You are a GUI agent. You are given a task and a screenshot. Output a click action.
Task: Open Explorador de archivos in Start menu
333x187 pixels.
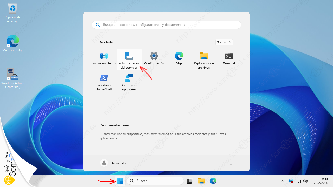[x=204, y=60]
